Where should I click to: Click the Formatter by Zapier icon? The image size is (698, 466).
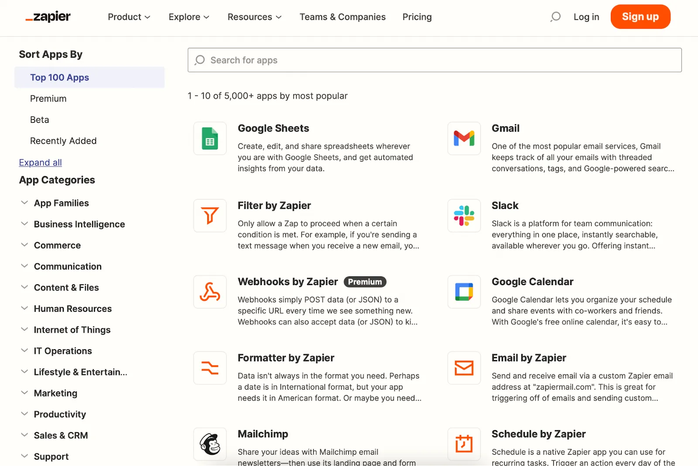click(210, 368)
